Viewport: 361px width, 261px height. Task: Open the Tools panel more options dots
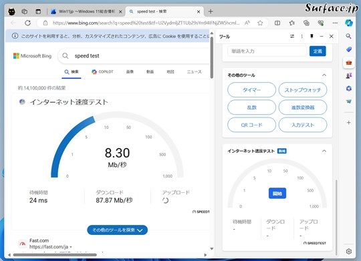[302, 36]
